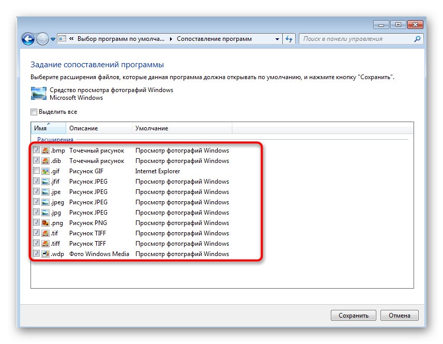Toggle the .wdp extension checkbox

[36, 253]
